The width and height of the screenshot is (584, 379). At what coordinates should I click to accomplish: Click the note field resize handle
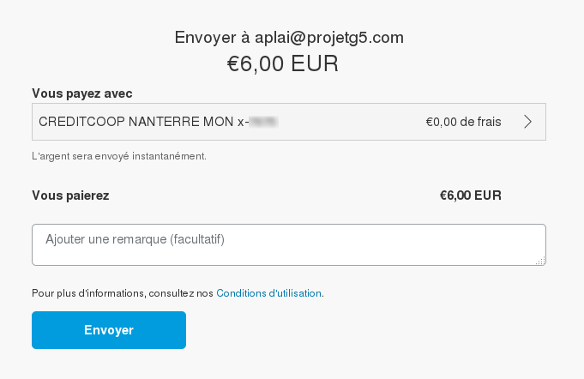[x=541, y=262]
